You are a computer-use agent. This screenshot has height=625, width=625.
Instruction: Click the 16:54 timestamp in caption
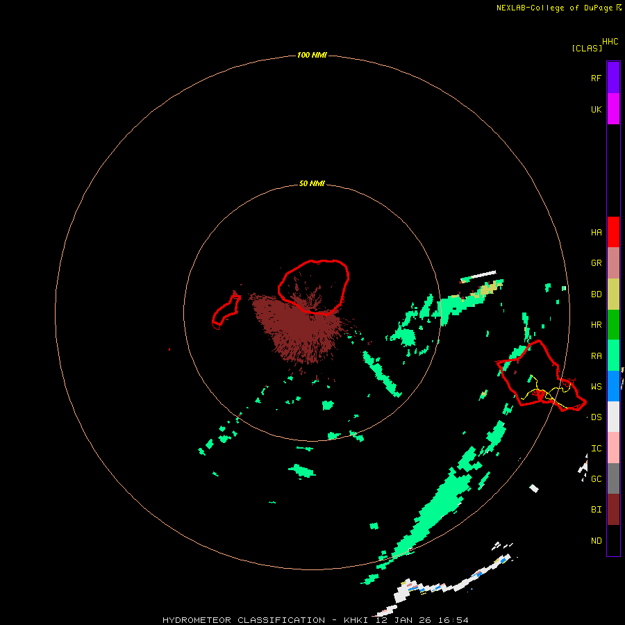[x=453, y=620]
